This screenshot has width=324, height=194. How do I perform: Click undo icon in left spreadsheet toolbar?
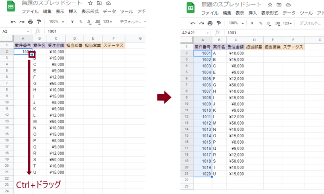(x=13, y=22)
